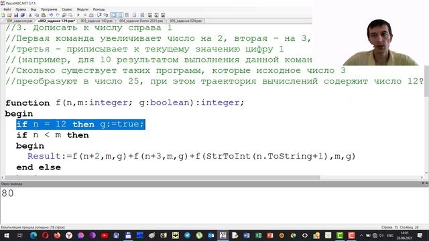Open the Windows Start menu
This screenshot has height=241, width=429.
[x=7, y=235]
